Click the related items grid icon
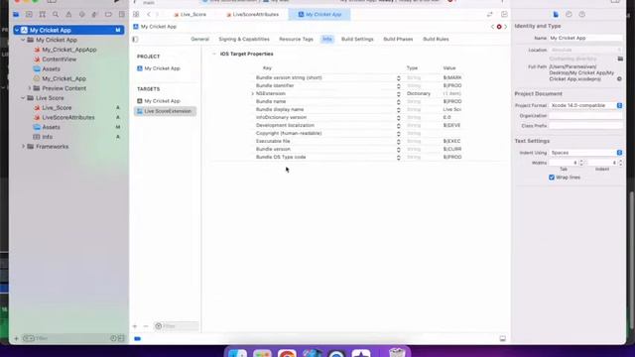The image size is (635, 357). (136, 14)
